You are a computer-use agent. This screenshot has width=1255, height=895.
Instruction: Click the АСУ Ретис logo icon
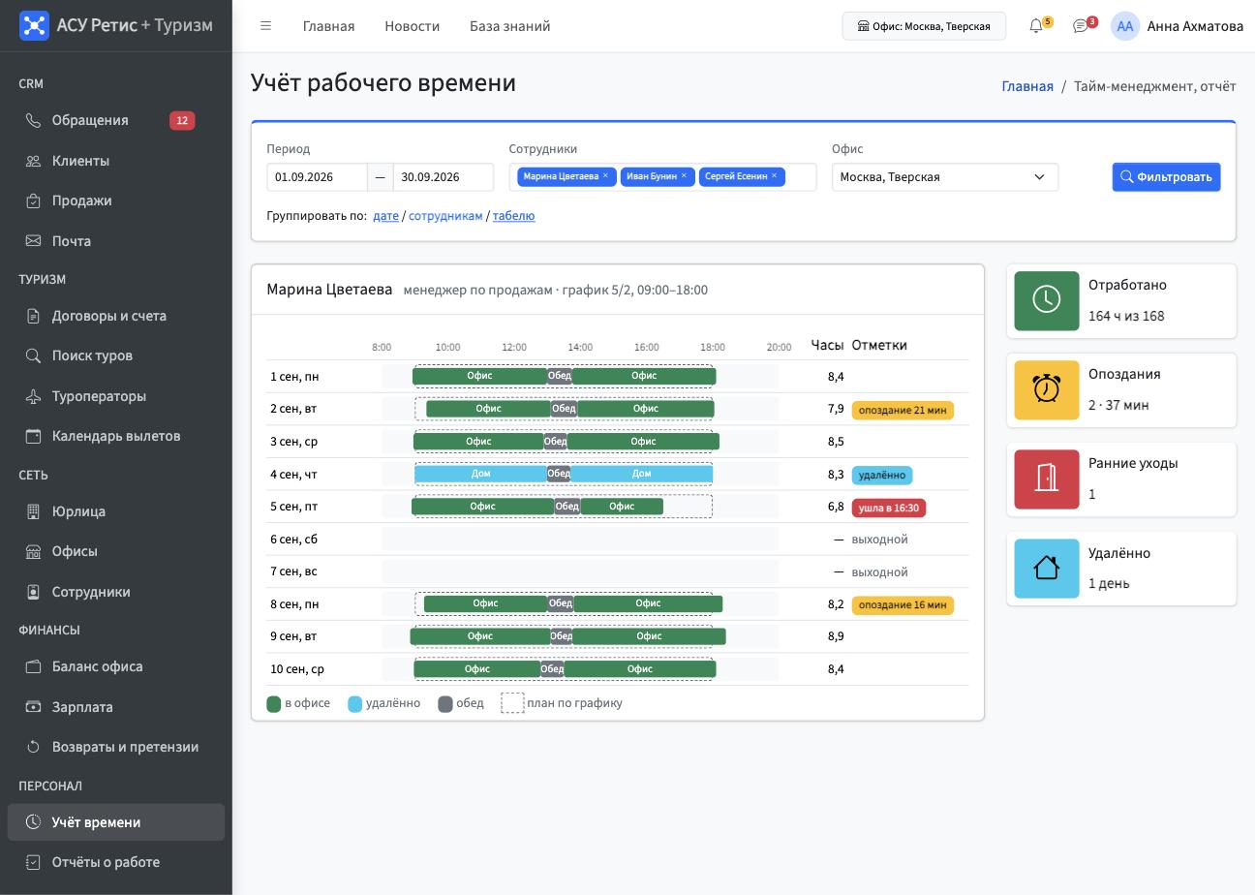(x=34, y=25)
